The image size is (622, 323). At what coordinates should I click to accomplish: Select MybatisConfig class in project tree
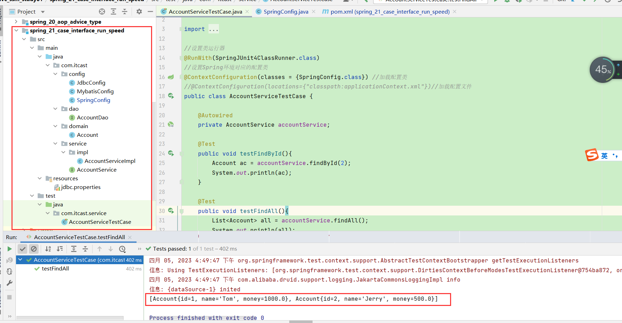95,91
